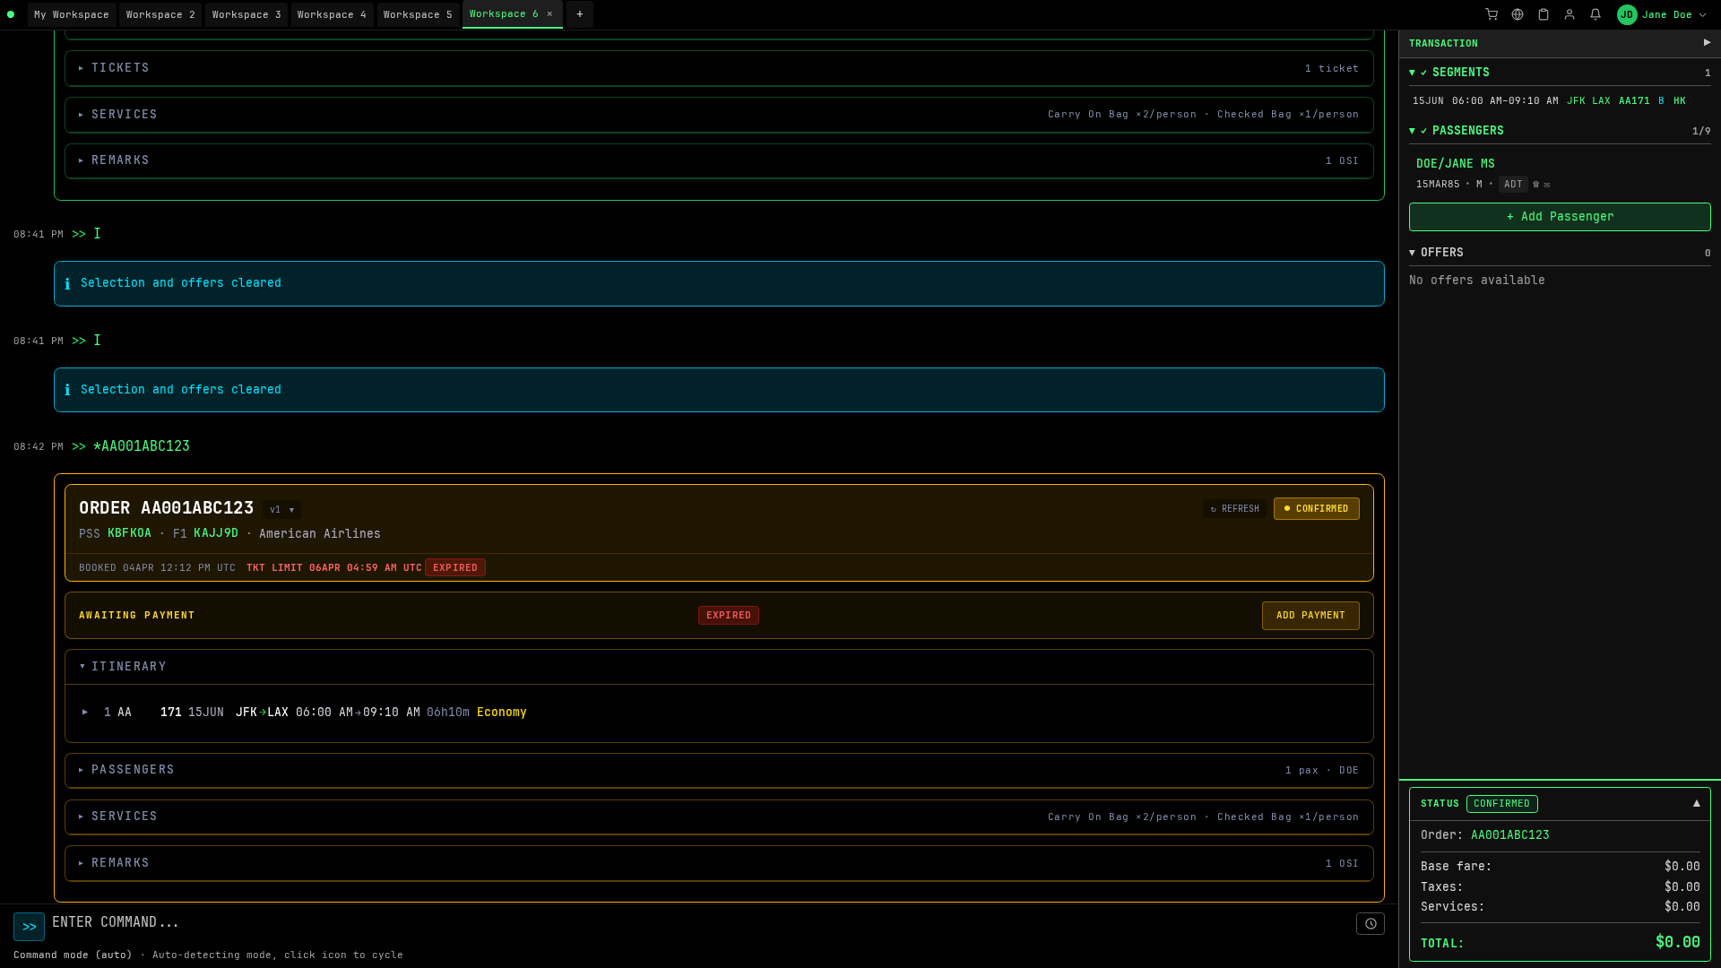The image size is (1721, 968).
Task: Close the Workspace 6 tab
Action: (549, 14)
